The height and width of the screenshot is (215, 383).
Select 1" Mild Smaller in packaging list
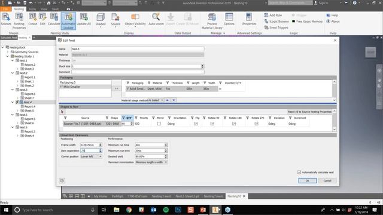tap(85, 87)
